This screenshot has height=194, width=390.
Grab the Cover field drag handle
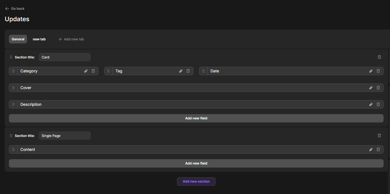[x=13, y=88]
